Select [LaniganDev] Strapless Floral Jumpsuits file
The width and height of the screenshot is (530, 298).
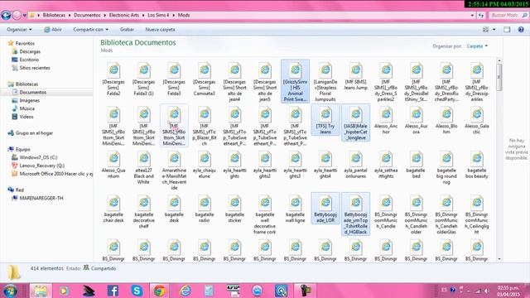[x=325, y=81]
